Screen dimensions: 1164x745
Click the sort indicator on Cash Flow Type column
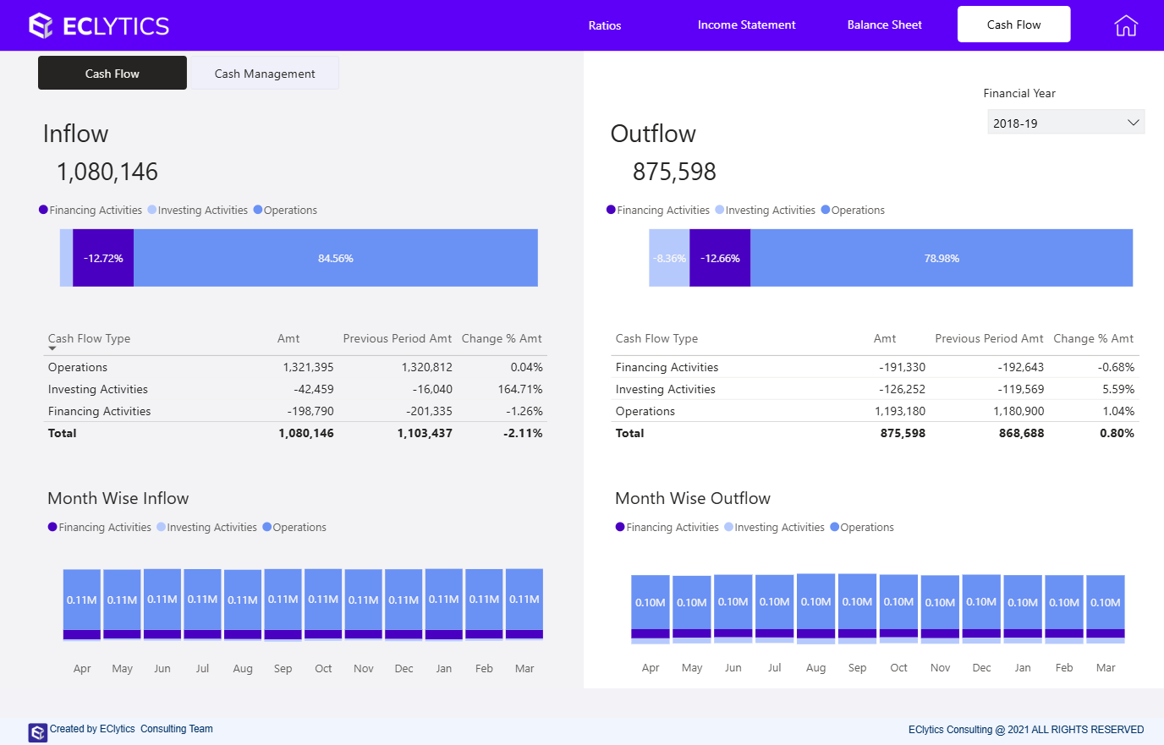pyautogui.click(x=52, y=347)
